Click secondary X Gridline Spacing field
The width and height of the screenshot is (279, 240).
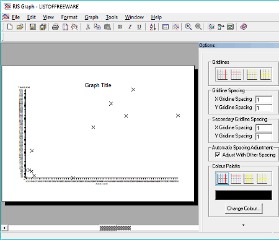tap(263, 128)
